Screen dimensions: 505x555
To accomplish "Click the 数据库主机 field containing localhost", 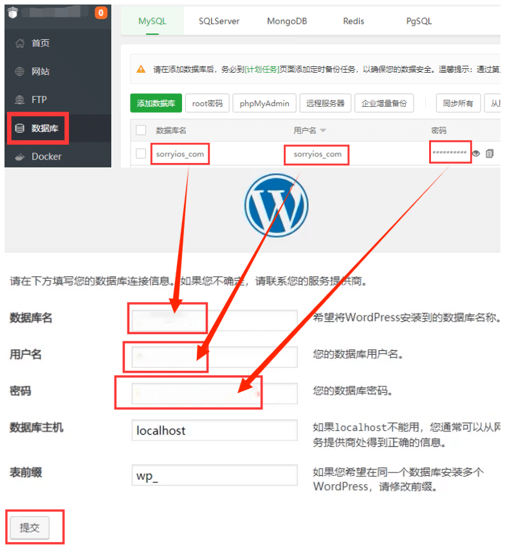I will 214,430.
